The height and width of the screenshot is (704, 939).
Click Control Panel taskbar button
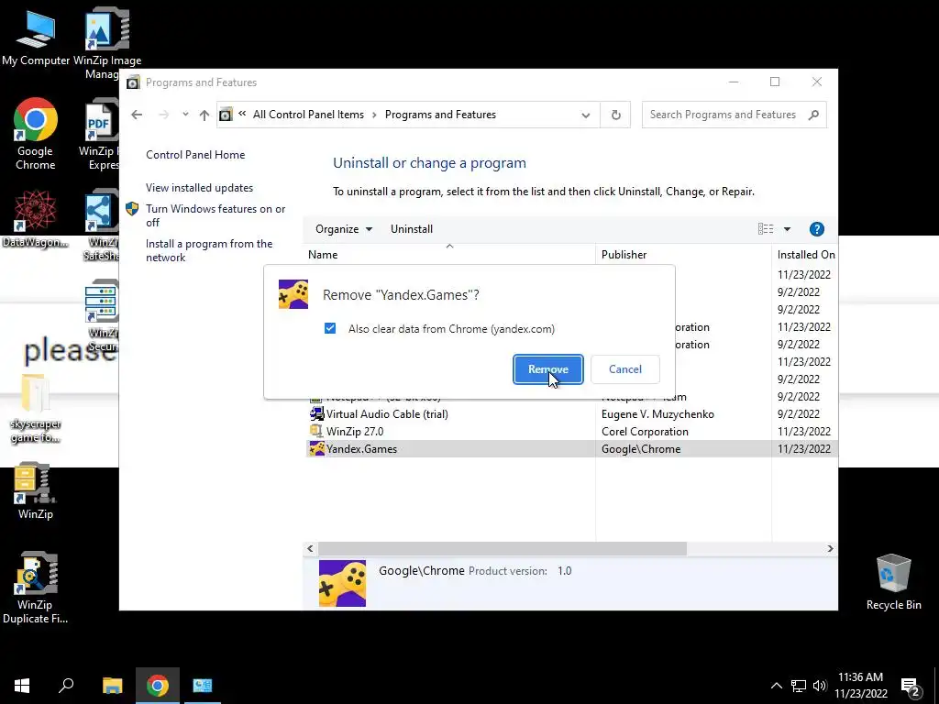click(203, 686)
